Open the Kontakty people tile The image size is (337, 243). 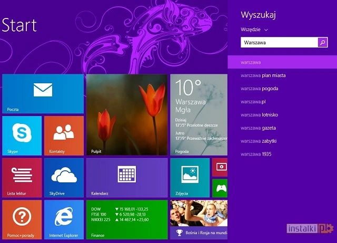click(64, 135)
